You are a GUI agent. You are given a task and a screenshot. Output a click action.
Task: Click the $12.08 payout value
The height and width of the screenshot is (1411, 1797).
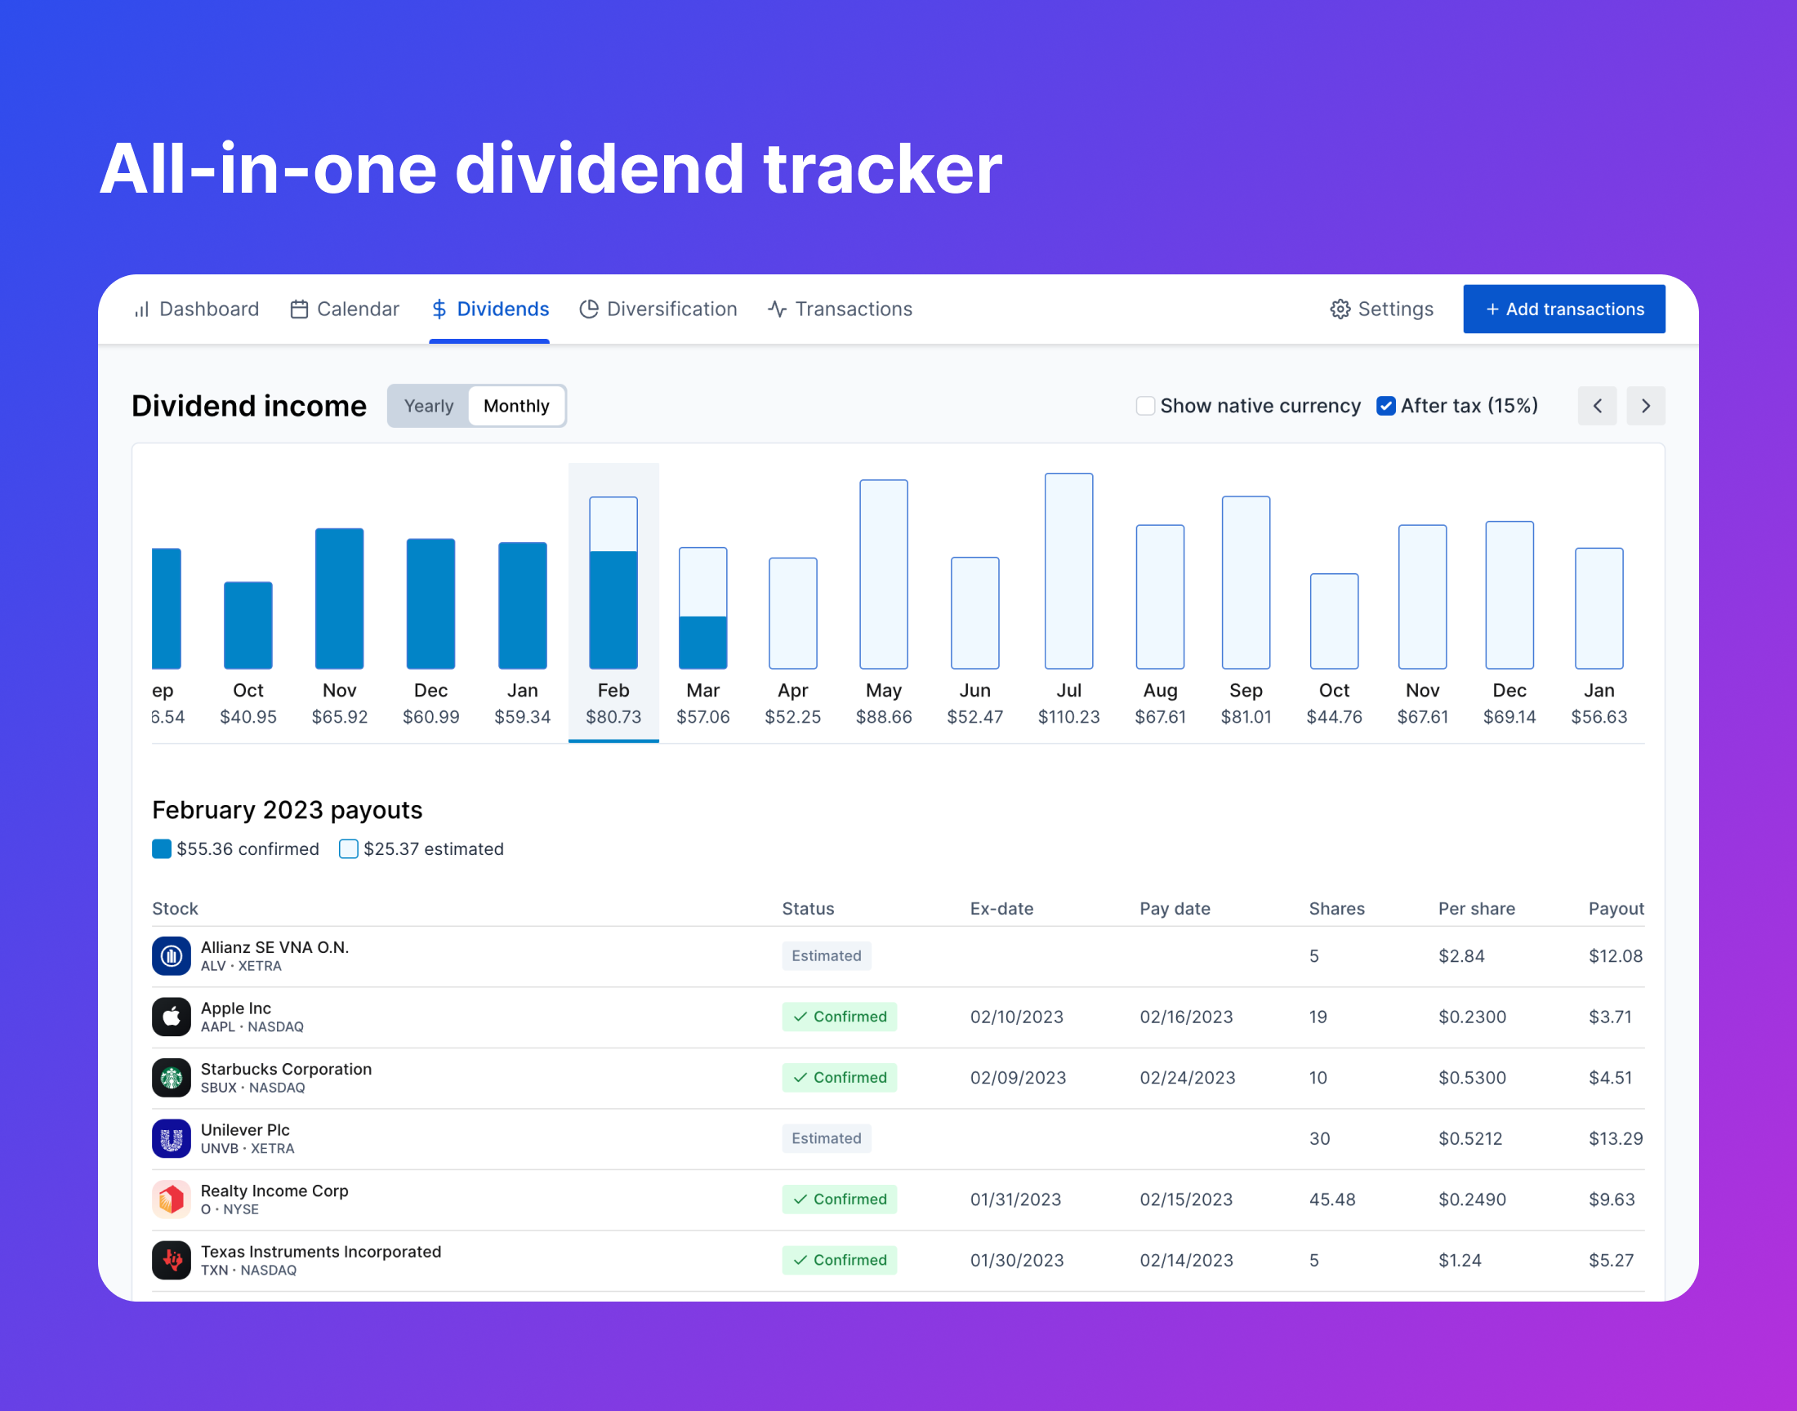(1615, 956)
